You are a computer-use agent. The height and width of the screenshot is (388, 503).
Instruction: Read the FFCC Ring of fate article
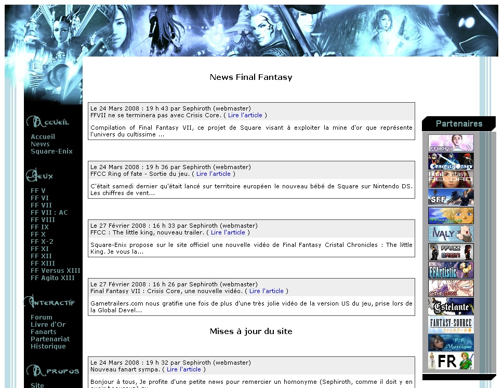click(214, 174)
